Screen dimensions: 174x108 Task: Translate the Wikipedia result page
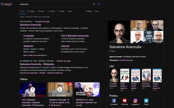(x=64, y=61)
